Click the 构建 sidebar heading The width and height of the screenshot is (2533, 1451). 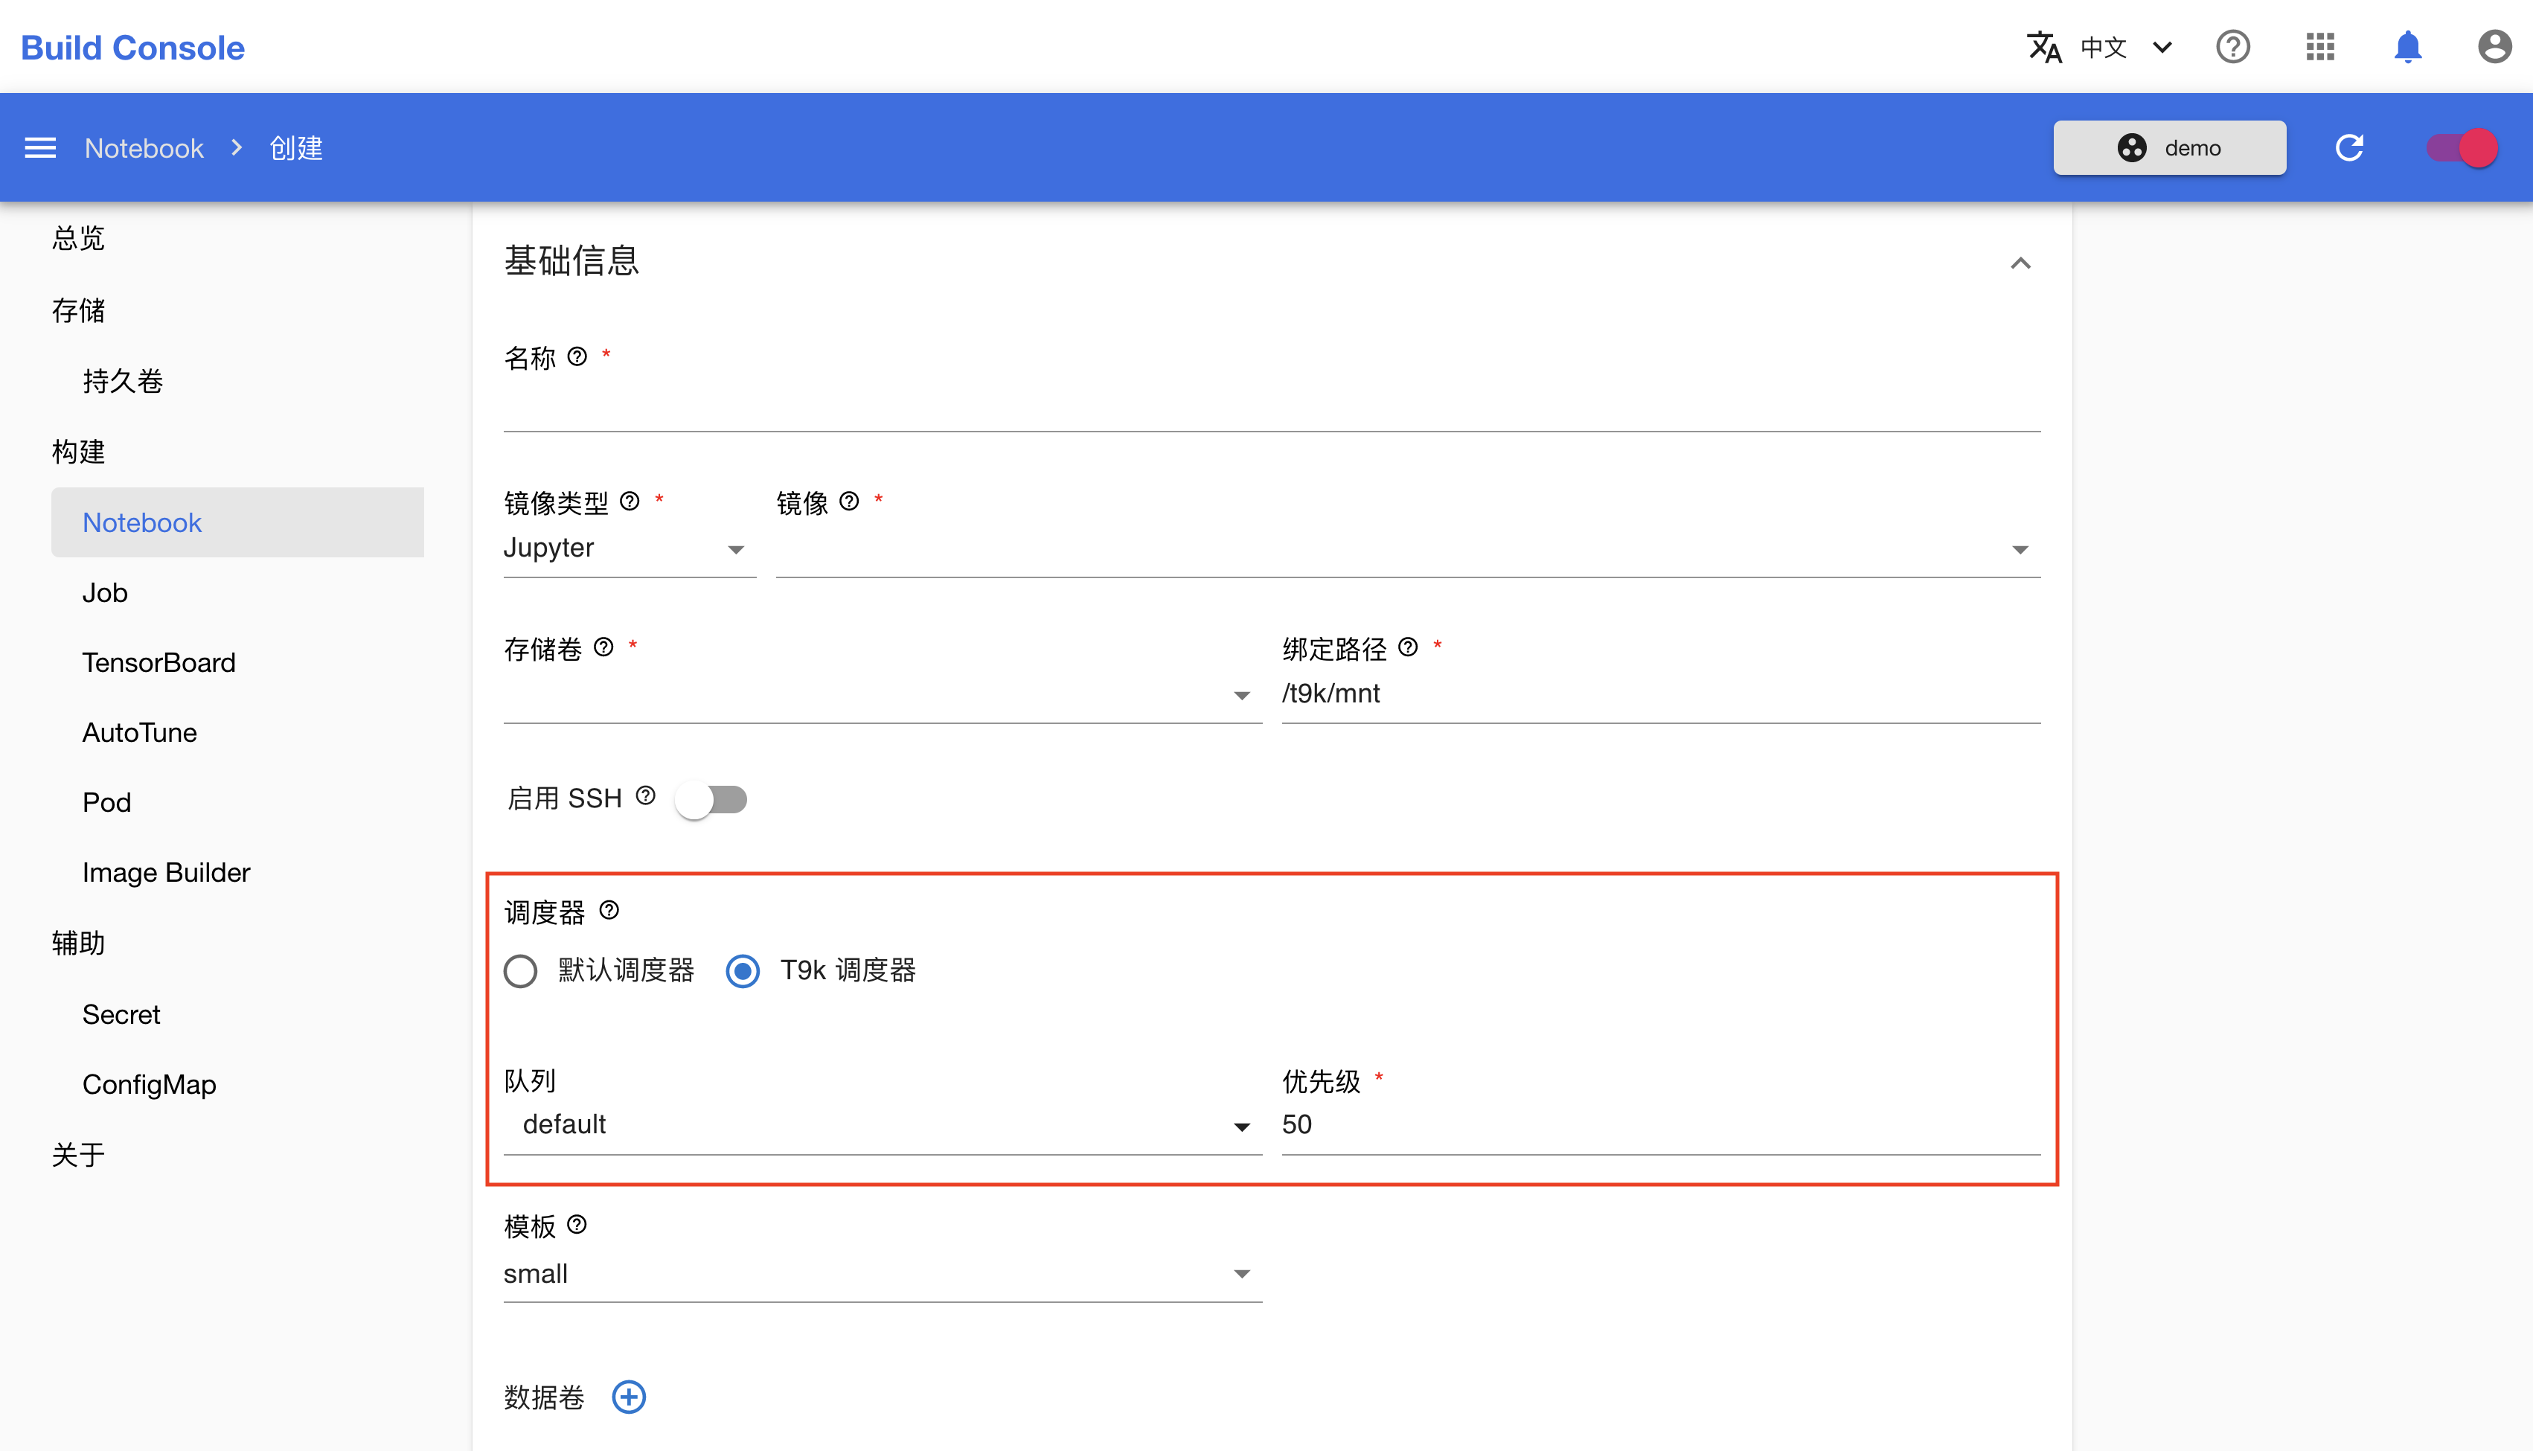(x=79, y=452)
